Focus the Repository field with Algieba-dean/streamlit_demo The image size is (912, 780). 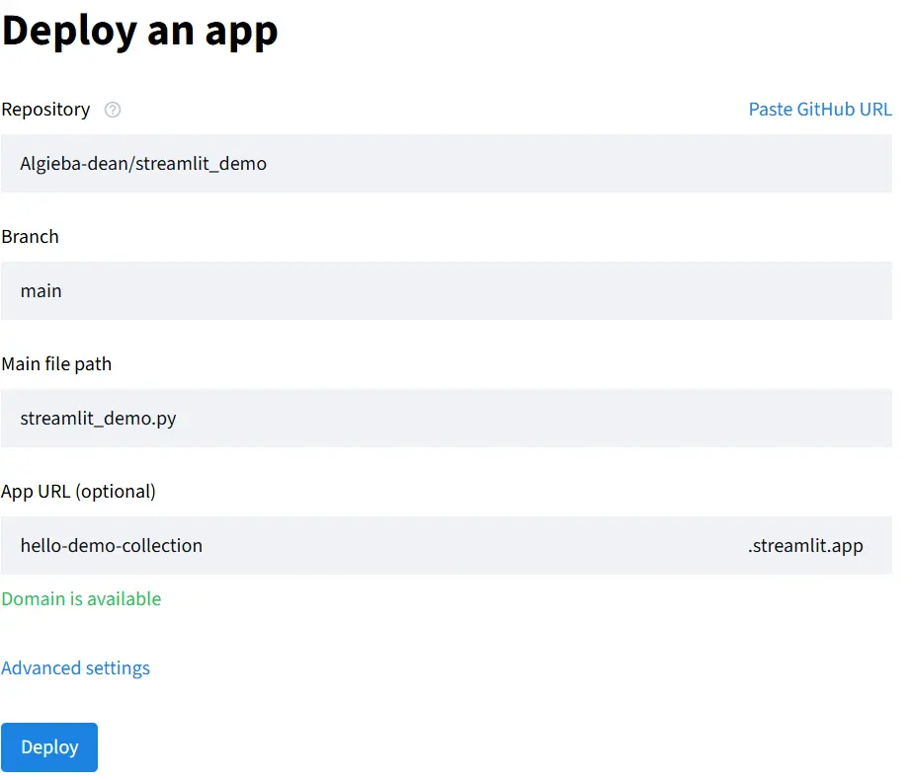(446, 163)
